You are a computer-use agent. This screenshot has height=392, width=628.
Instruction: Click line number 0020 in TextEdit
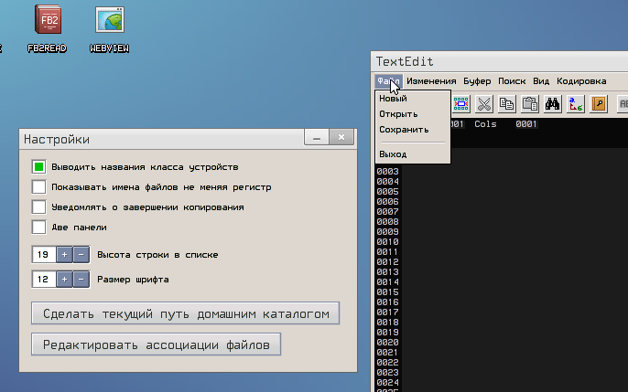coord(387,343)
